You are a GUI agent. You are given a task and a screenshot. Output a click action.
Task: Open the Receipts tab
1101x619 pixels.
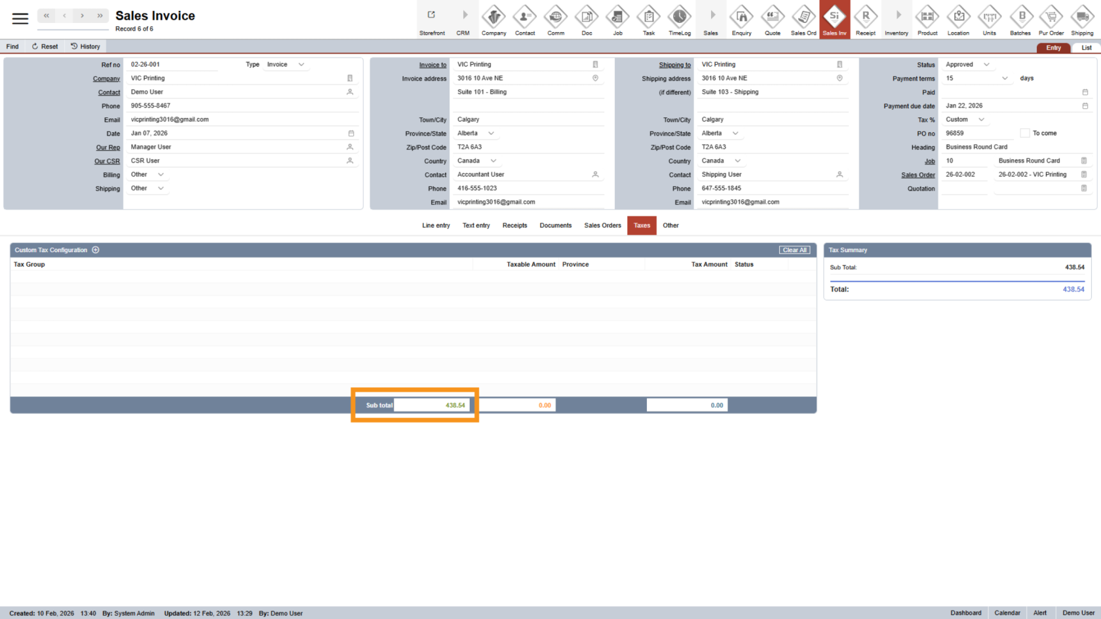pos(514,225)
